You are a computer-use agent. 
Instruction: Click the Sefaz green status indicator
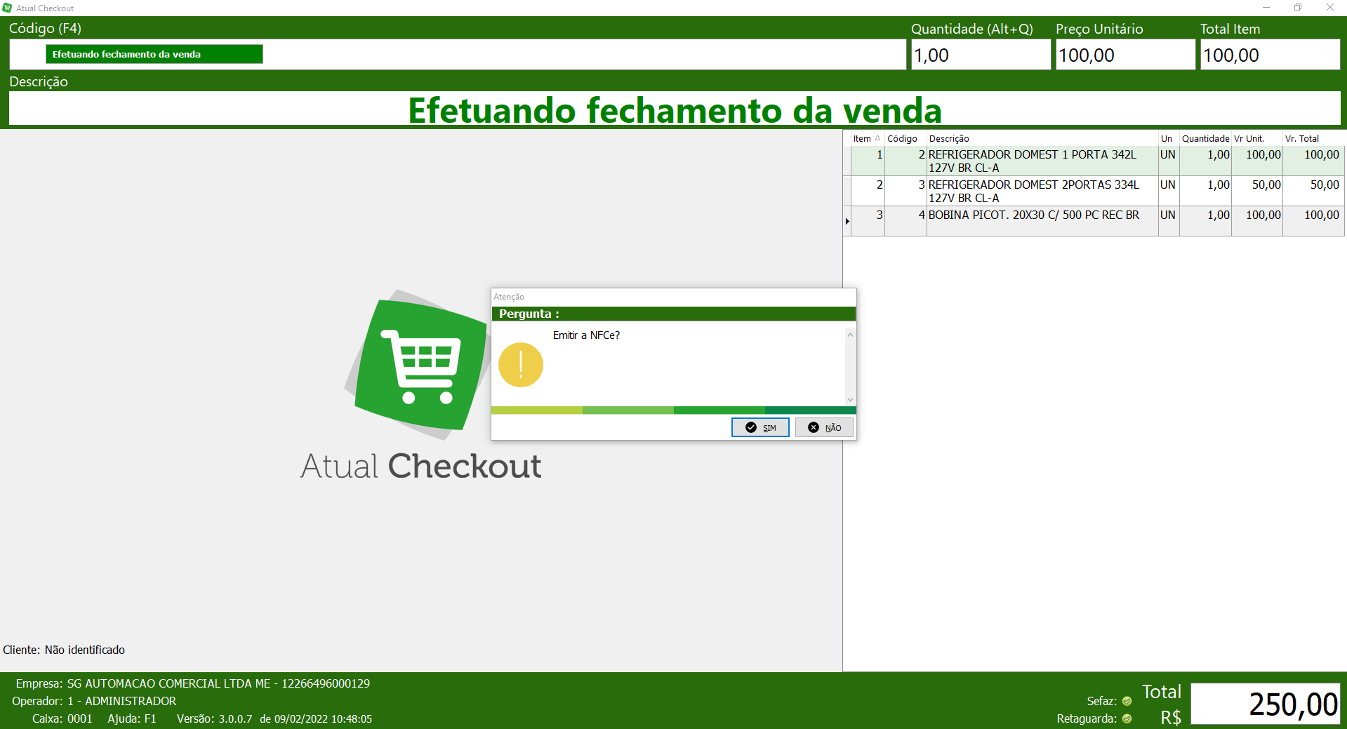point(1127,701)
